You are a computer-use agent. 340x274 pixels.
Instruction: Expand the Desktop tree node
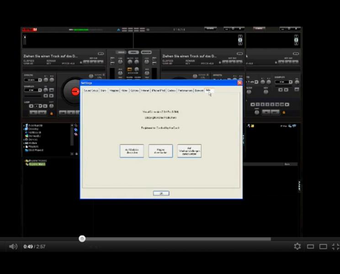(x=24, y=129)
